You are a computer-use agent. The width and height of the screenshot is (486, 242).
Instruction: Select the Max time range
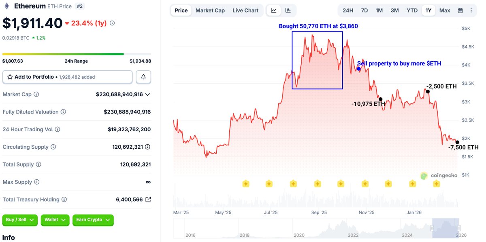click(445, 11)
